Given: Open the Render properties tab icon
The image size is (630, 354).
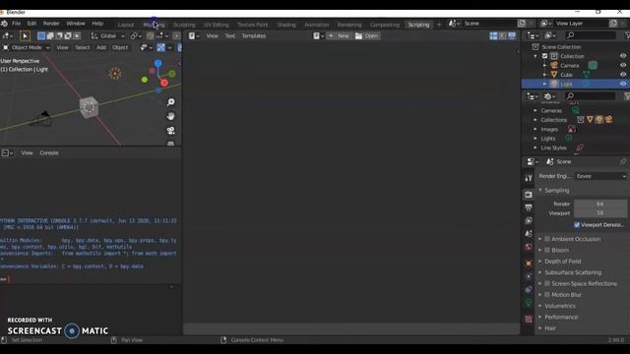Looking at the screenshot, I should pyautogui.click(x=529, y=195).
